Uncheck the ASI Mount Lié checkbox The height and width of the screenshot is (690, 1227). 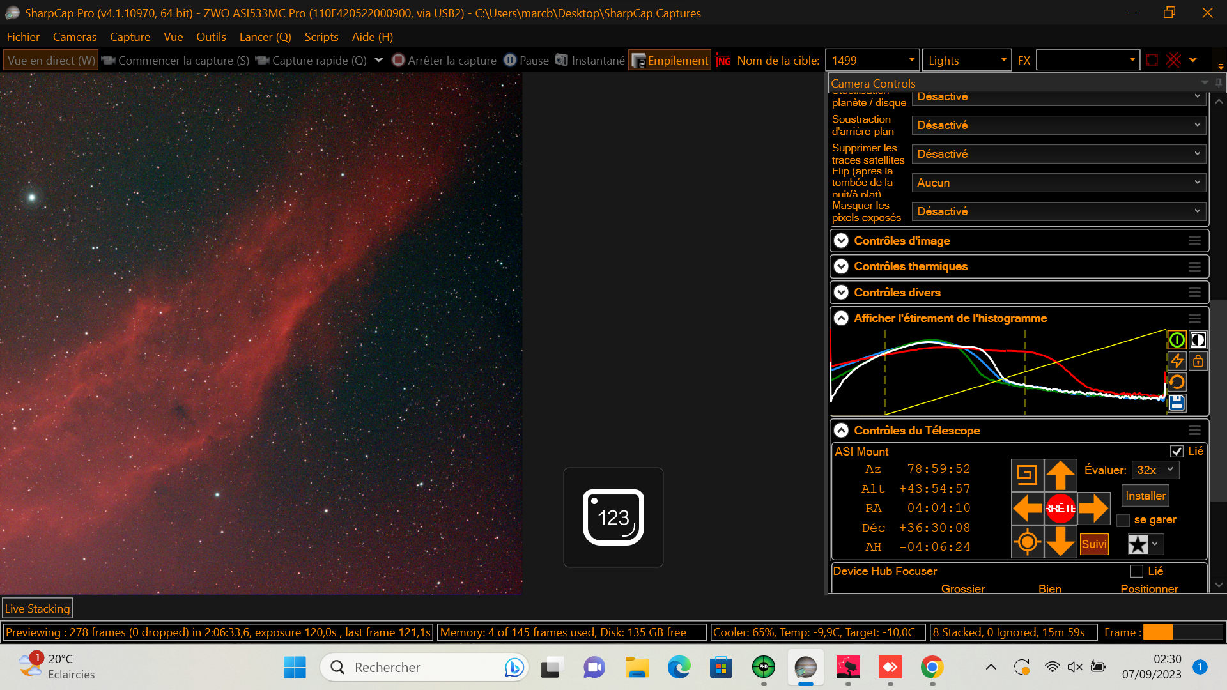coord(1177,451)
